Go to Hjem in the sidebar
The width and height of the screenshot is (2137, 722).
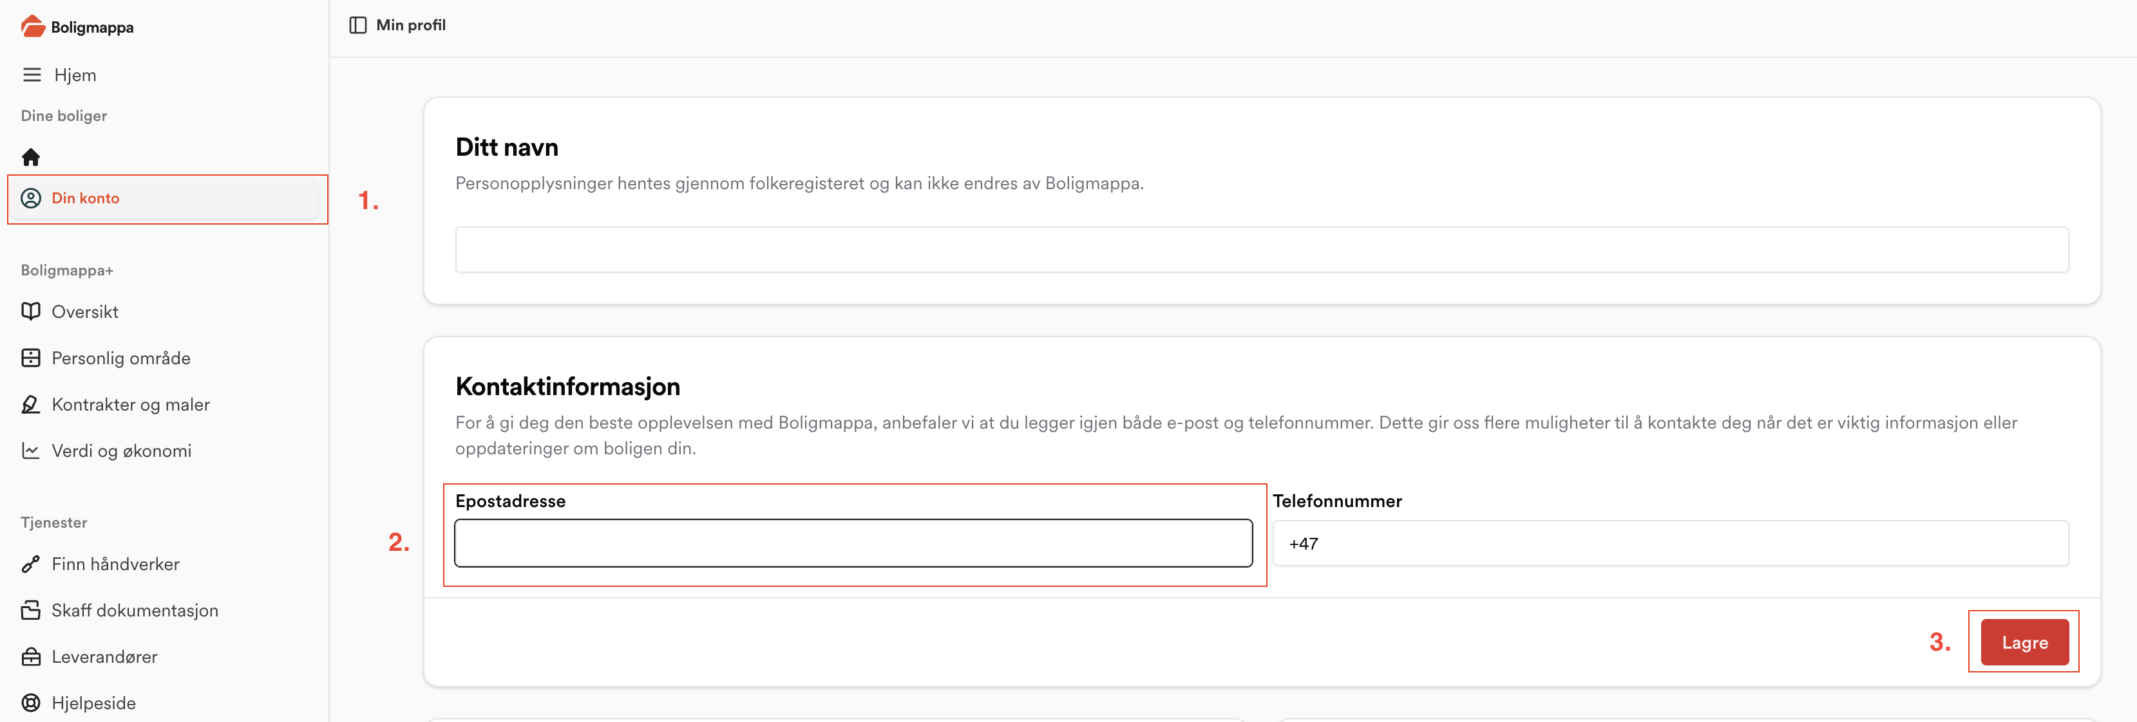[x=75, y=75]
